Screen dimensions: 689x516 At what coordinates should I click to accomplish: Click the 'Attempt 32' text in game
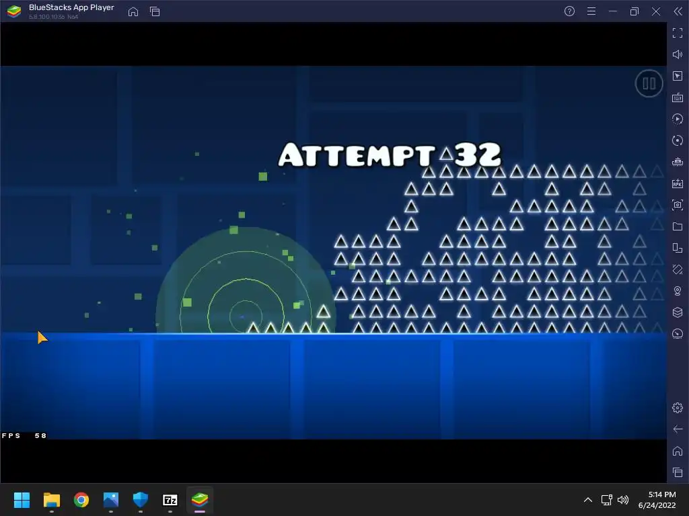point(390,155)
